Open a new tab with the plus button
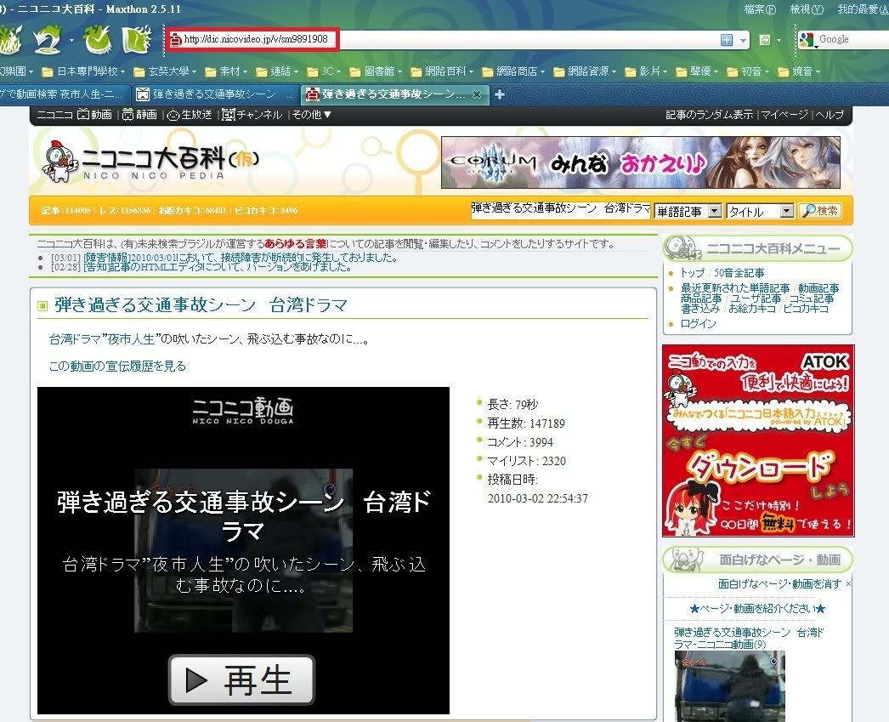Viewport: 889px width, 722px height. [x=500, y=94]
